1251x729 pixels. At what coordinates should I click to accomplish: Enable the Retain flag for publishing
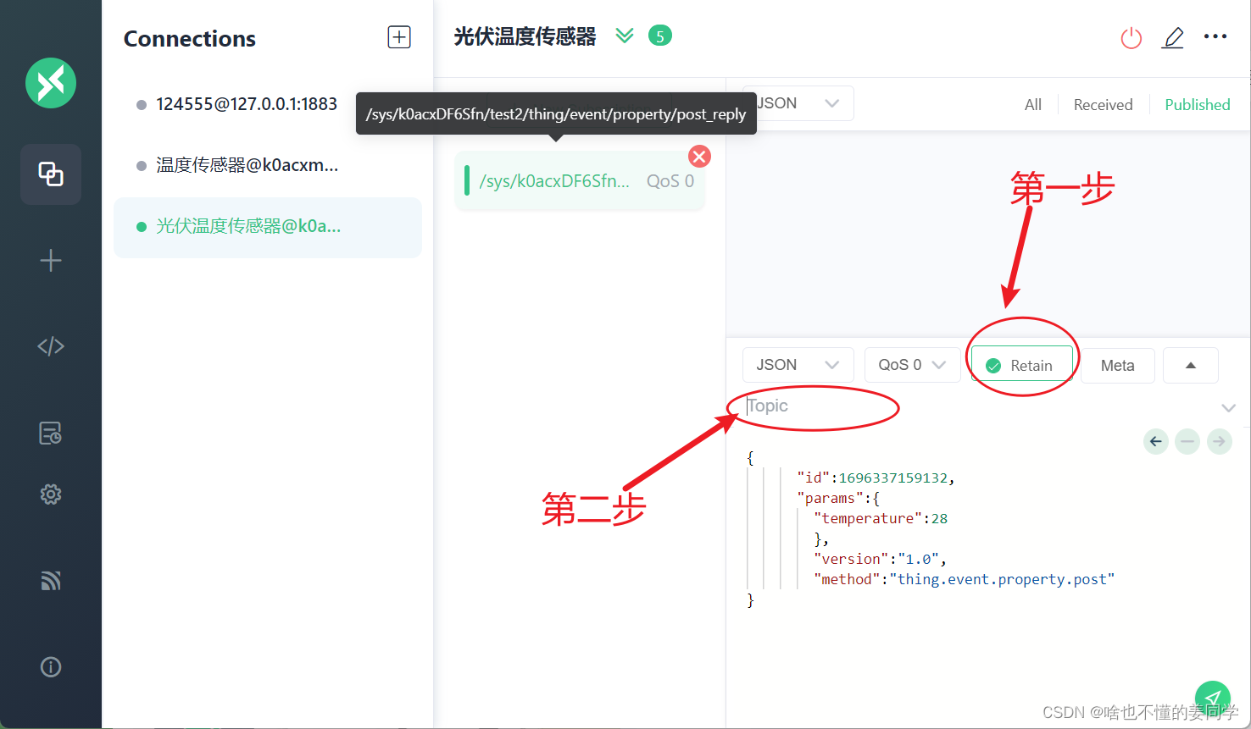(x=1021, y=365)
